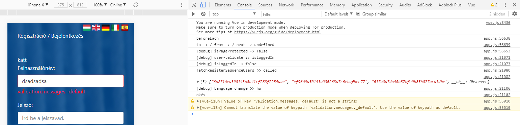Toggle the Group similar checkbox
520x125 pixels.
coord(358,14)
